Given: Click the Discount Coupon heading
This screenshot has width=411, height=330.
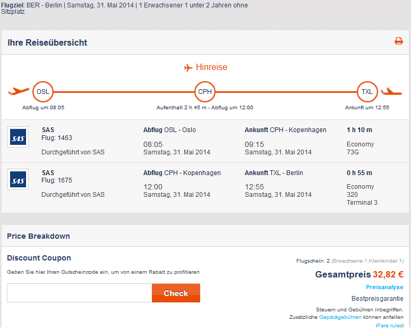Looking at the screenshot, I should point(39,258).
